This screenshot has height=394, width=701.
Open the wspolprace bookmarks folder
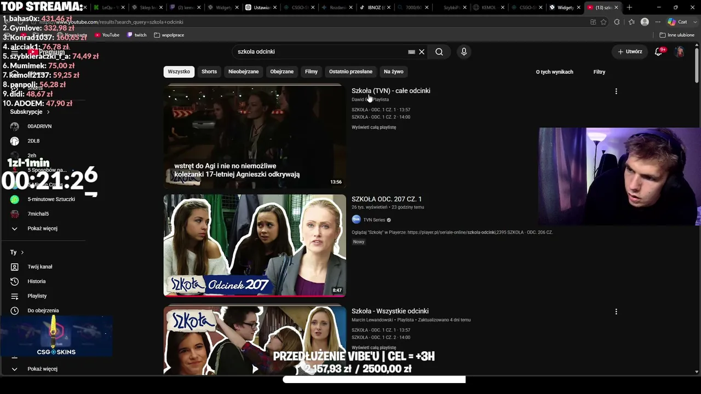(169, 35)
